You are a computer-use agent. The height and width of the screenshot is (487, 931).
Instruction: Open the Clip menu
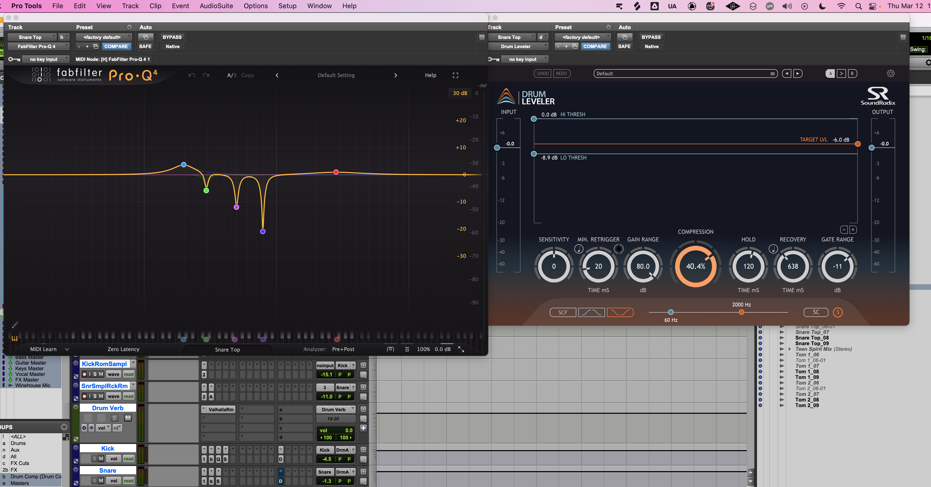click(x=155, y=6)
